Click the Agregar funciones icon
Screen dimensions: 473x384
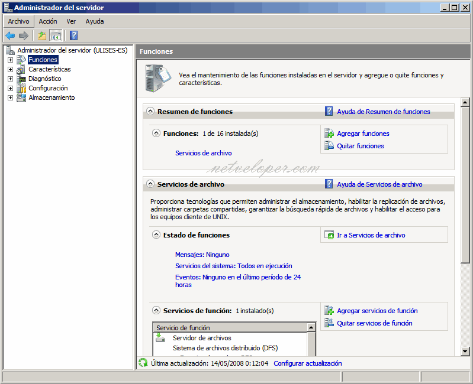329,134
